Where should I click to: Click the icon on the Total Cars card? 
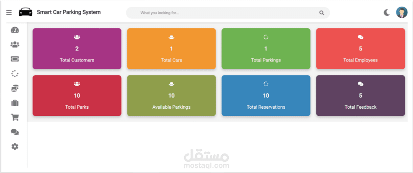point(172,37)
